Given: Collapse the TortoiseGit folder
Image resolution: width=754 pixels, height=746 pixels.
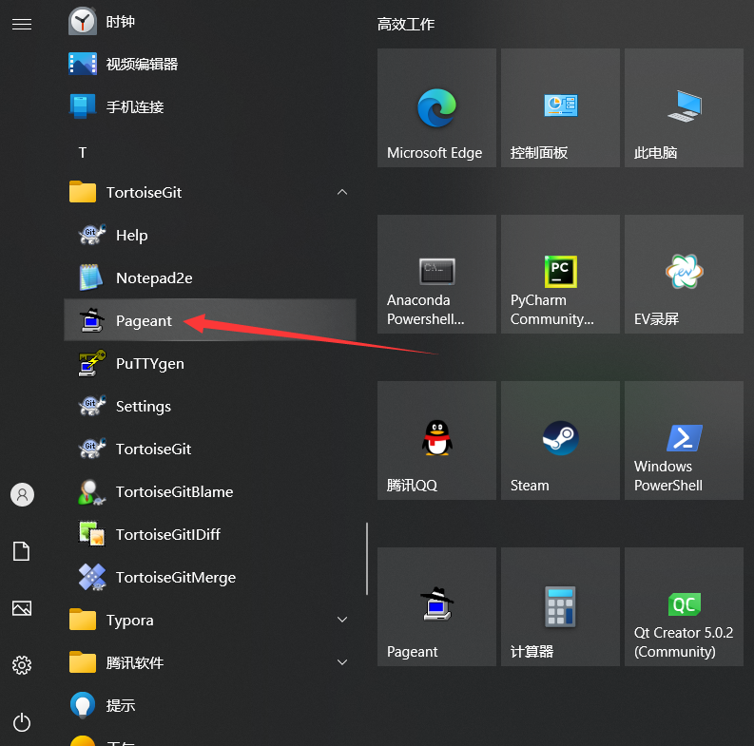Looking at the screenshot, I should [x=342, y=193].
